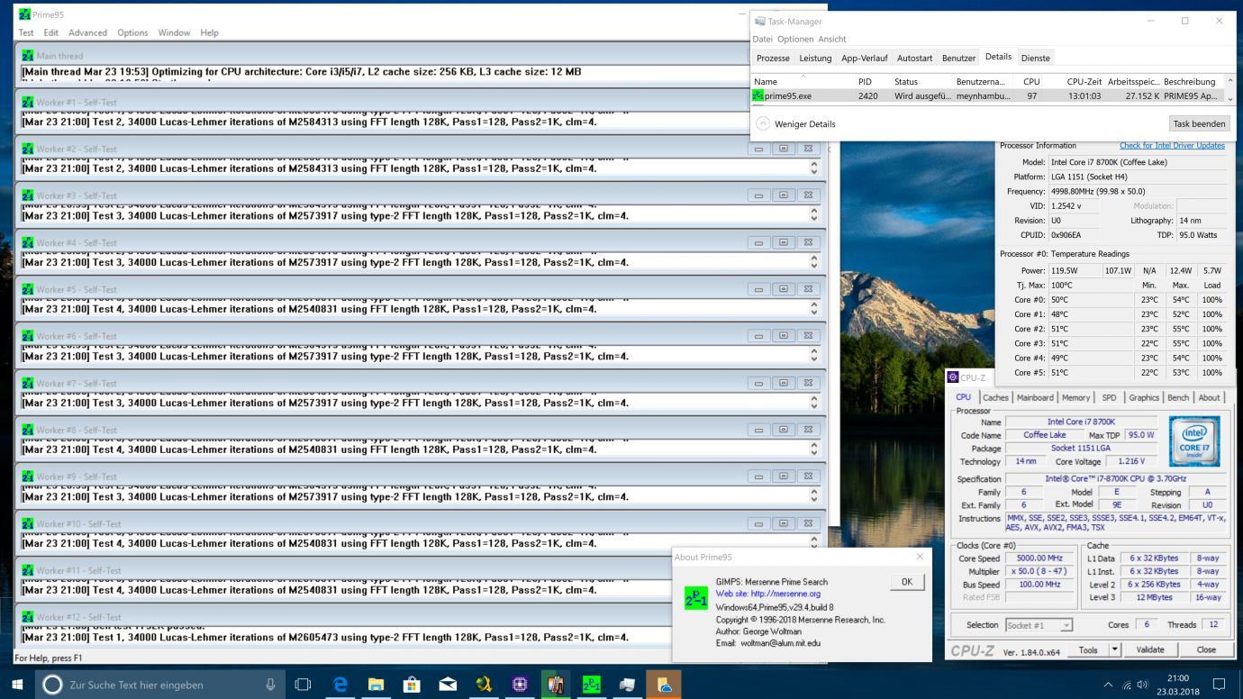Viewport: 1243px width, 699px height.
Task: Click the Validate button in CPU-Z
Action: [x=1149, y=649]
